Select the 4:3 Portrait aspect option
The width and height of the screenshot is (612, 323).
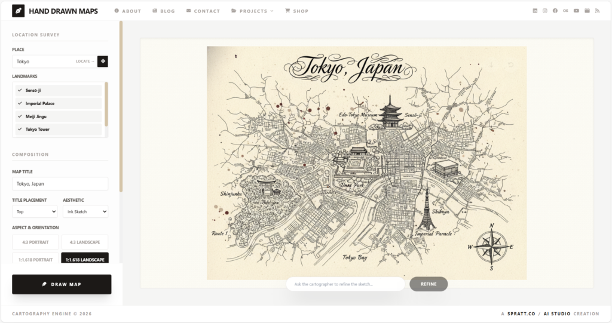(x=35, y=242)
